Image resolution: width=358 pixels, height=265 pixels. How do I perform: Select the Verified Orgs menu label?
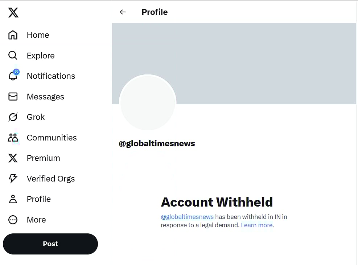click(51, 179)
